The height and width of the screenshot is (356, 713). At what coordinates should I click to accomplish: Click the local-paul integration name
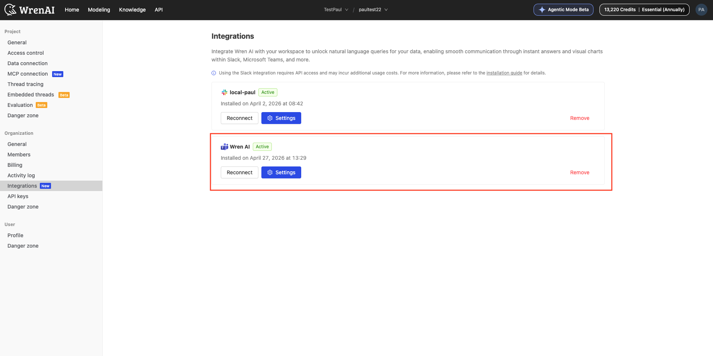pyautogui.click(x=242, y=92)
